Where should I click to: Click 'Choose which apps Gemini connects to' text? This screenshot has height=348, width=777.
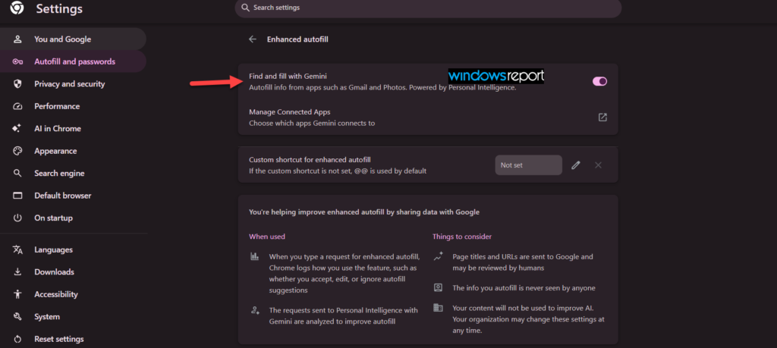click(x=312, y=123)
